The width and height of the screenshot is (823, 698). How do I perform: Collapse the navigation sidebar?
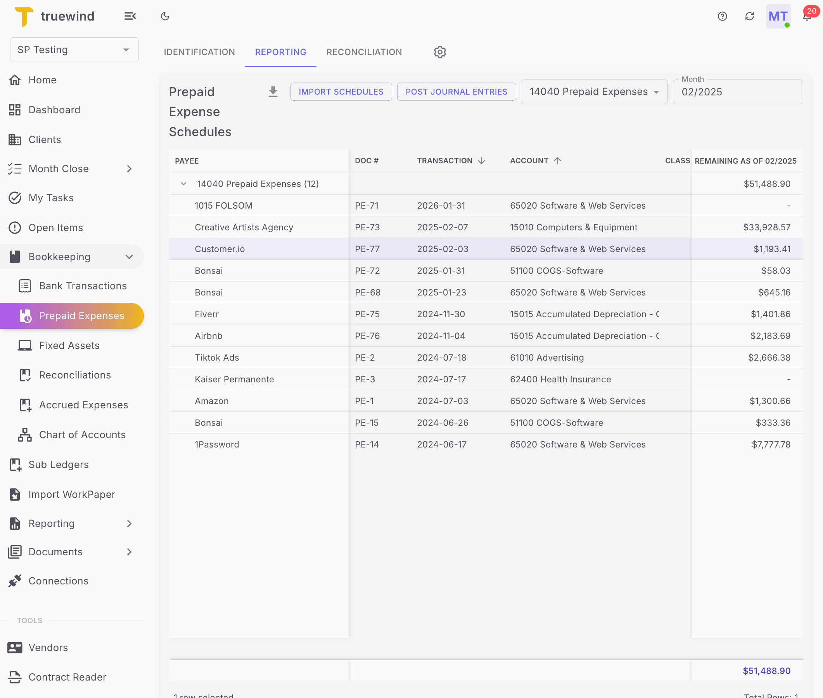click(x=130, y=16)
